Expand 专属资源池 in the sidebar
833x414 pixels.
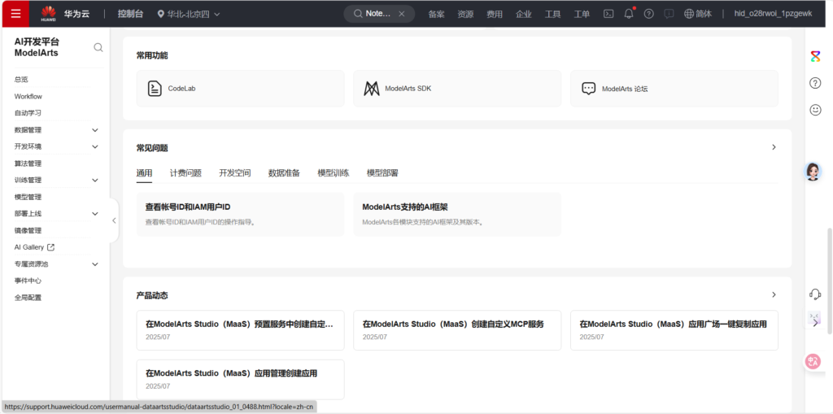pyautogui.click(x=95, y=264)
